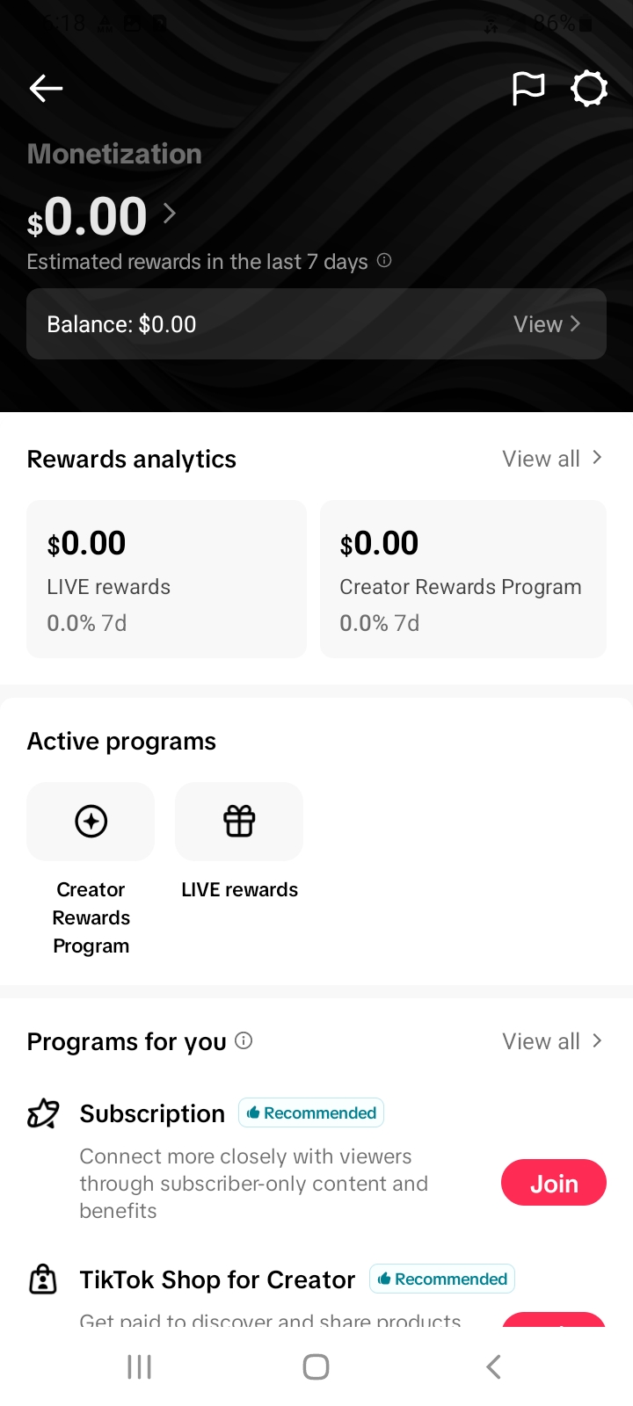Tap info icon next to Programs for you
The height and width of the screenshot is (1406, 633).
point(244,1040)
